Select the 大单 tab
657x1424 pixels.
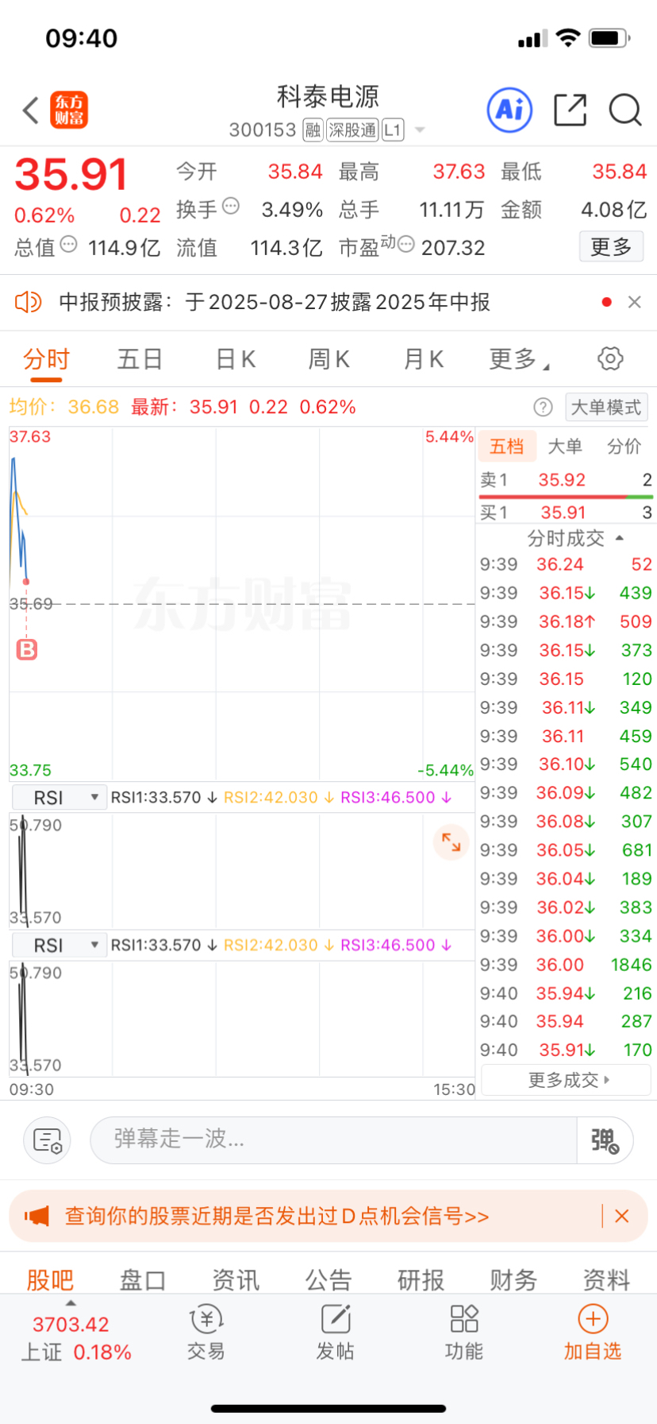[566, 447]
